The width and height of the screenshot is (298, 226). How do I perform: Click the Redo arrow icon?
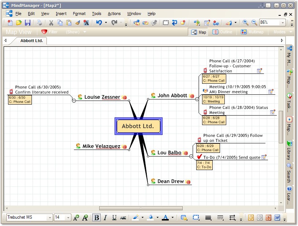click(114, 23)
